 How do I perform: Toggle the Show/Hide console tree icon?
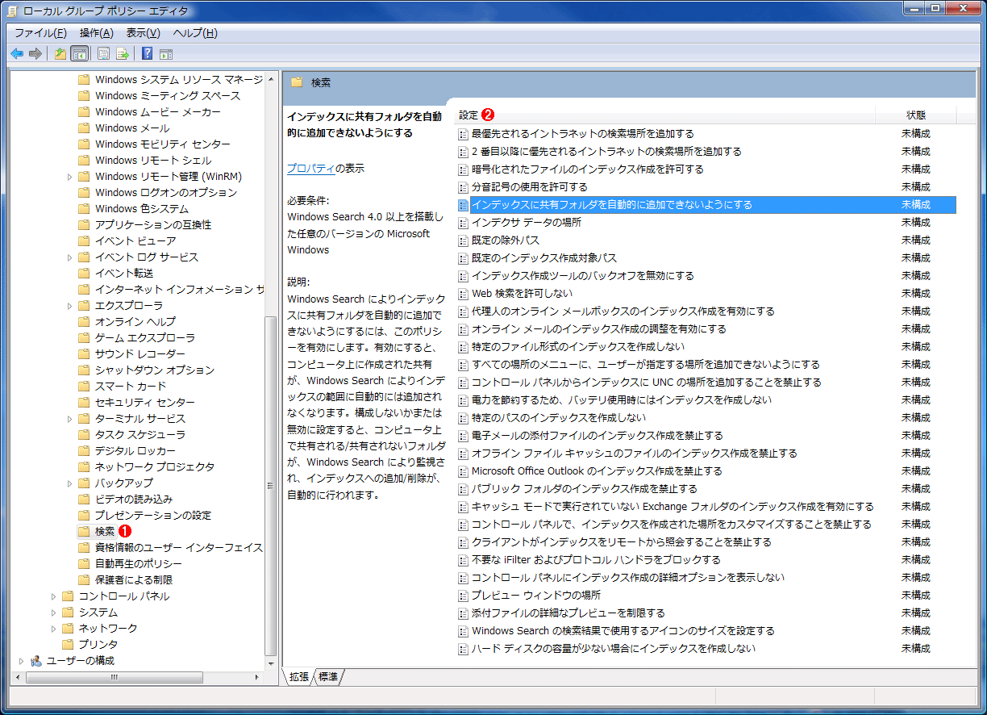79,54
